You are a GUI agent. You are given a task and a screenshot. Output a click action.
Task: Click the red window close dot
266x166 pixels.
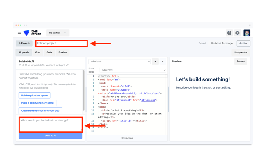pyautogui.click(x=16, y=25)
